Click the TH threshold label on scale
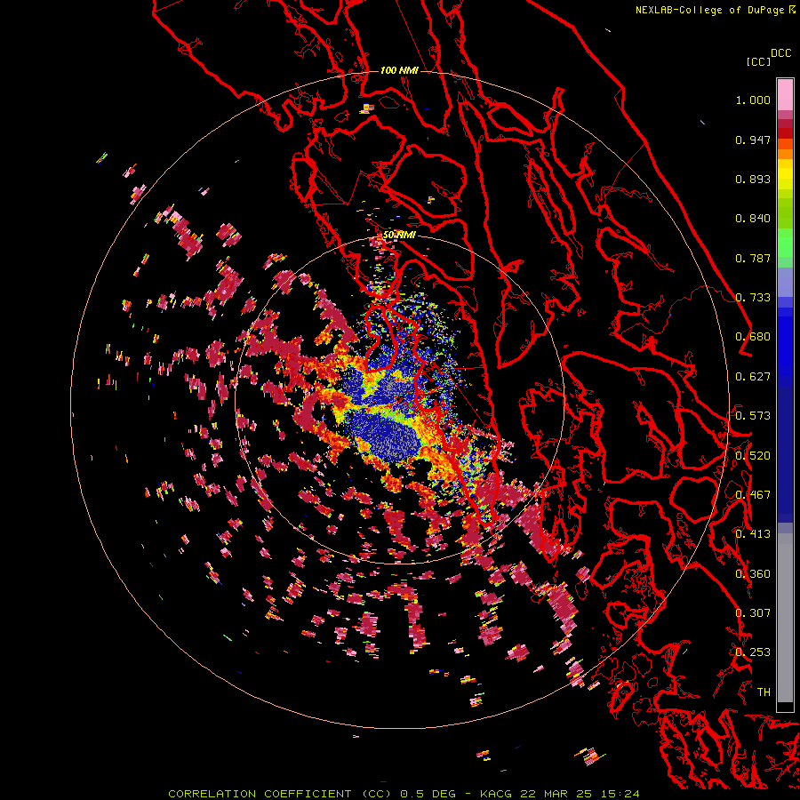 point(764,692)
